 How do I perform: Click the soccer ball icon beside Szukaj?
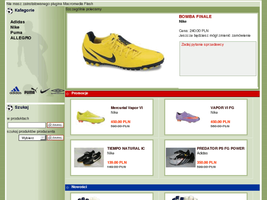point(10,108)
